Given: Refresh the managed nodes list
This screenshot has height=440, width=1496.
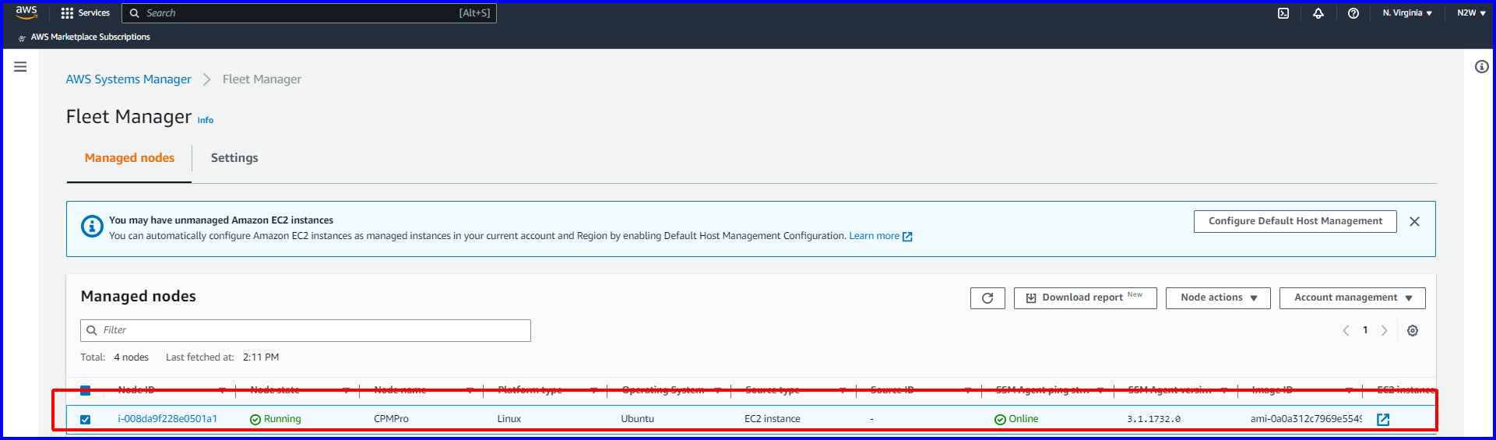Looking at the screenshot, I should click(x=987, y=298).
